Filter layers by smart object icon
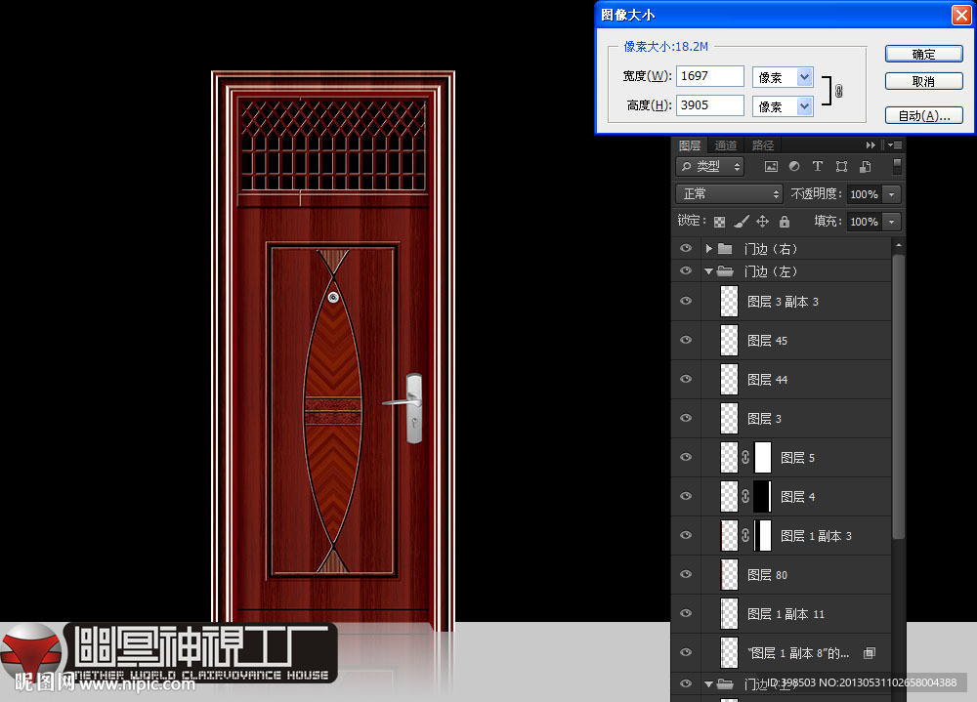This screenshot has height=702, width=977. tap(866, 166)
